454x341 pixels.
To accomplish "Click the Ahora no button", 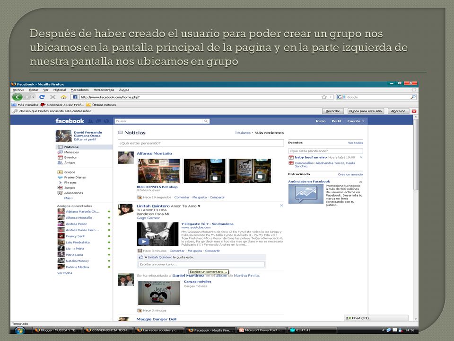I will click(398, 111).
